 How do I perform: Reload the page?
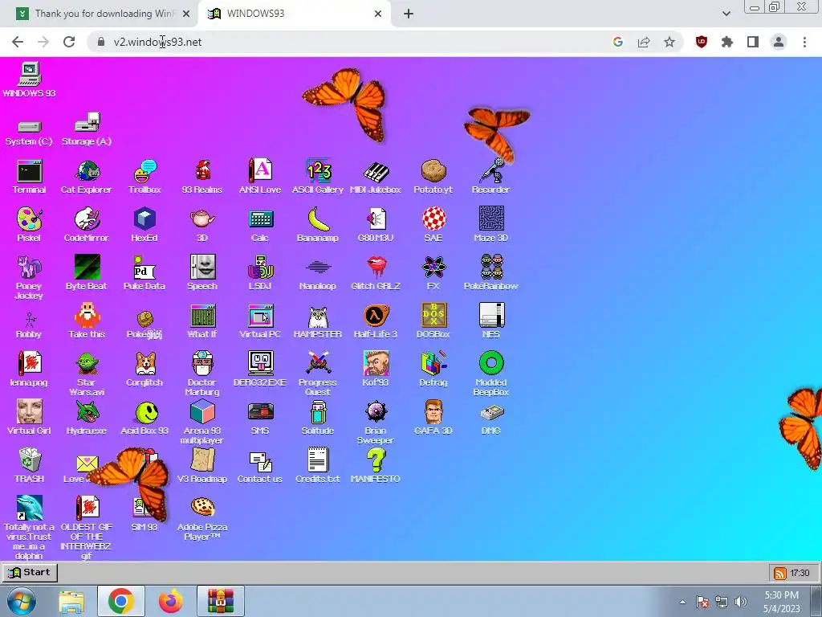[69, 42]
